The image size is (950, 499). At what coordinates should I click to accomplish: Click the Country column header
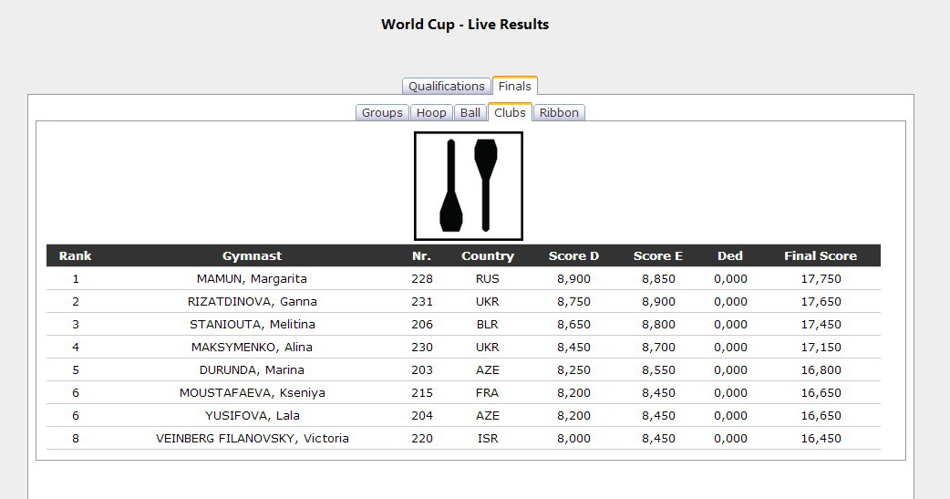[x=488, y=256]
